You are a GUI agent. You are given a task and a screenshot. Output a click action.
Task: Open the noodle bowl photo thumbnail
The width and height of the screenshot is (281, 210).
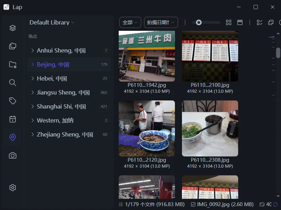(x=210, y=128)
